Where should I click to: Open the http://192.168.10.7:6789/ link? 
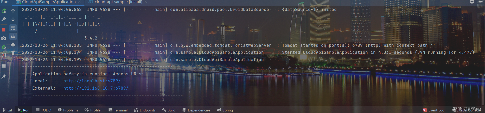click(96, 88)
